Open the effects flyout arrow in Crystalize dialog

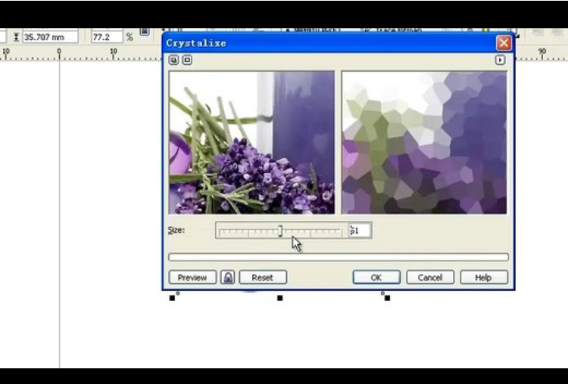[500, 60]
